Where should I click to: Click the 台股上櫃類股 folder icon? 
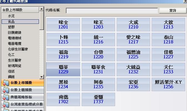tap(6, 90)
